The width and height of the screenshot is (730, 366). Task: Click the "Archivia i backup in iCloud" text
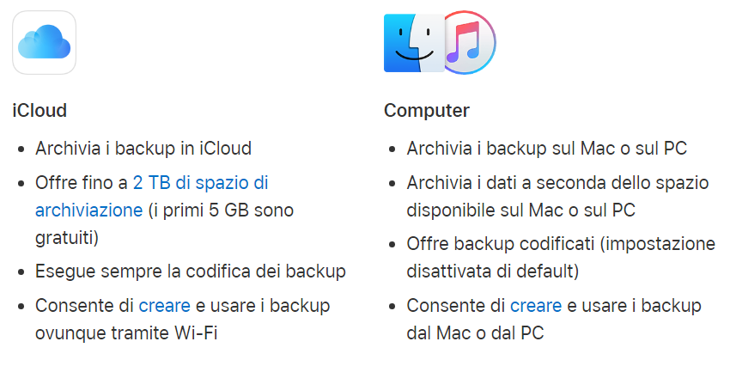click(x=143, y=148)
